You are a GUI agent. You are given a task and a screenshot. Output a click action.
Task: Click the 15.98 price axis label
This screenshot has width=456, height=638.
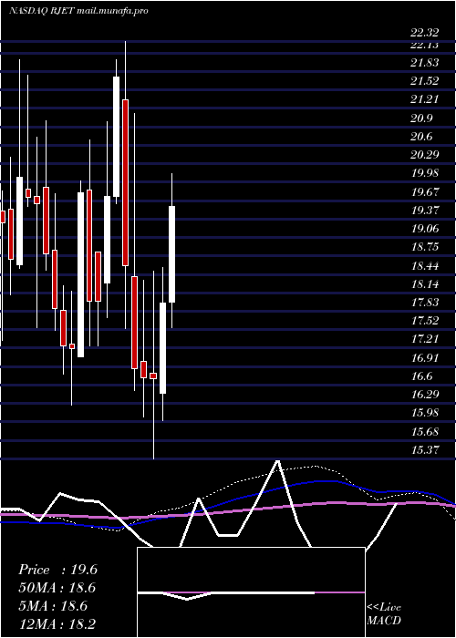pos(424,413)
